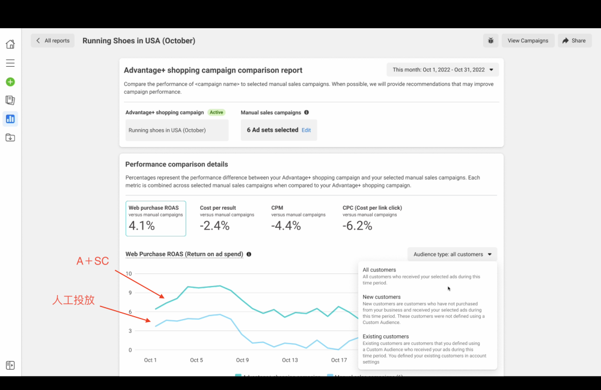Click the Share button
Screen dimensions: 601x390
pyautogui.click(x=574, y=41)
